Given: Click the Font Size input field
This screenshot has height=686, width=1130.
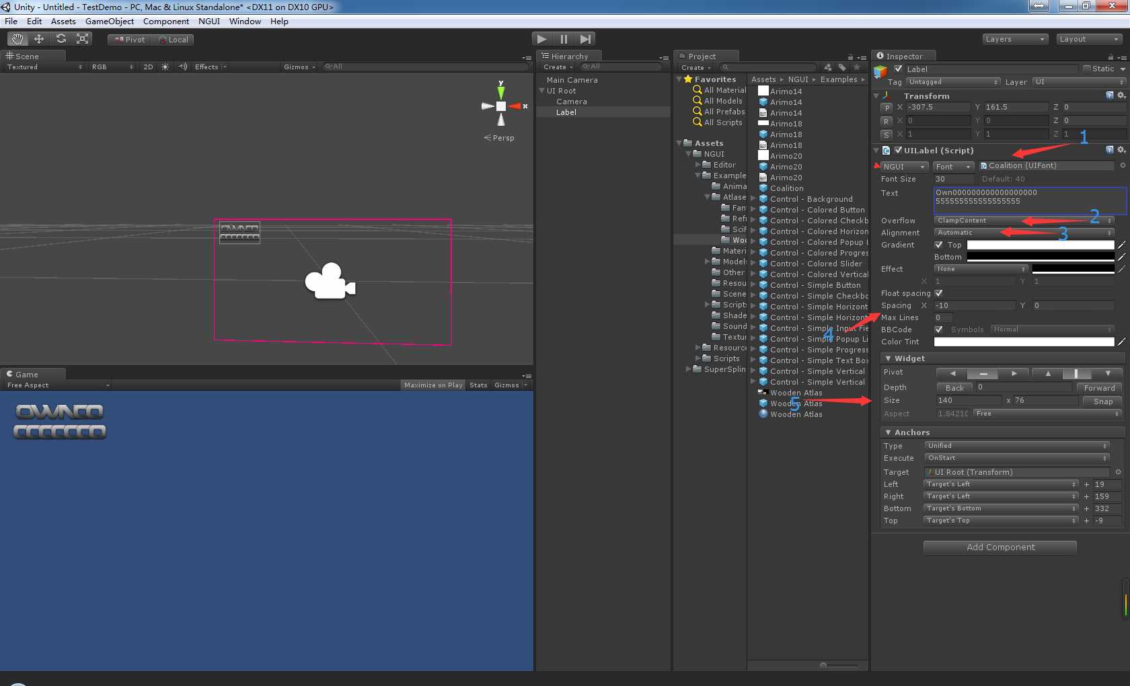Looking at the screenshot, I should coord(954,179).
